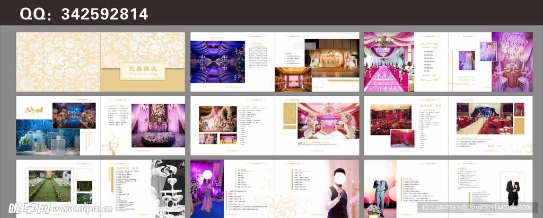Click the QQ number text in header

pyautogui.click(x=84, y=14)
